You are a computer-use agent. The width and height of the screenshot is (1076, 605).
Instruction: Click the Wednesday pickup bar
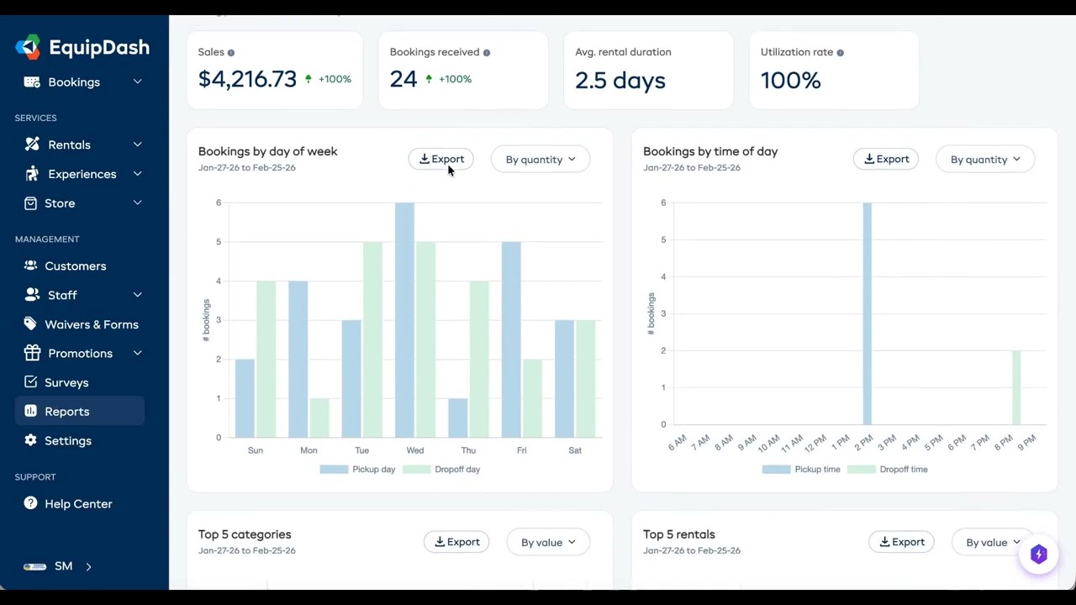click(x=404, y=320)
